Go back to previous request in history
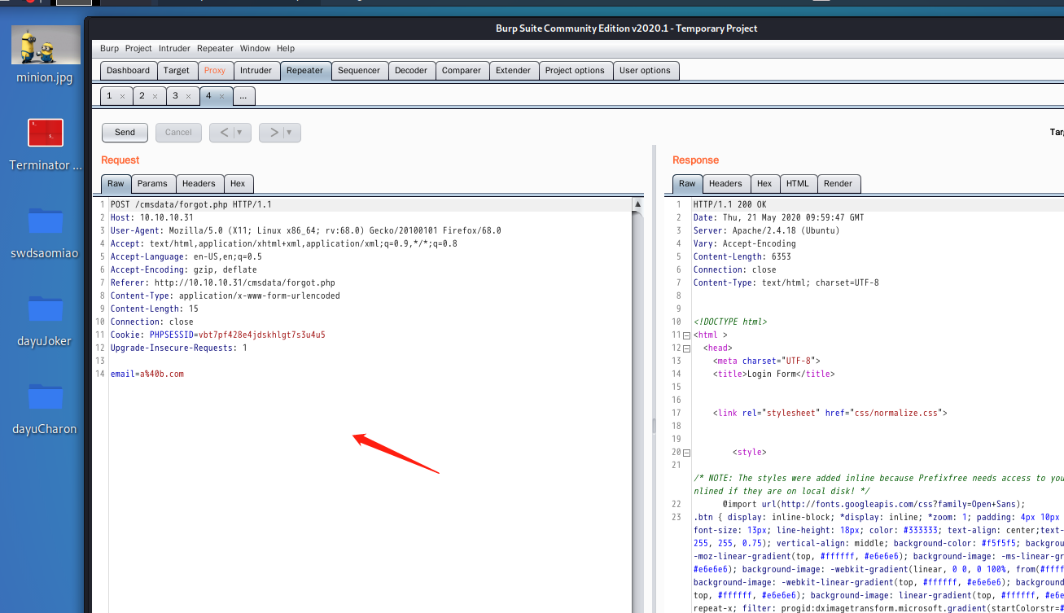 coord(225,132)
